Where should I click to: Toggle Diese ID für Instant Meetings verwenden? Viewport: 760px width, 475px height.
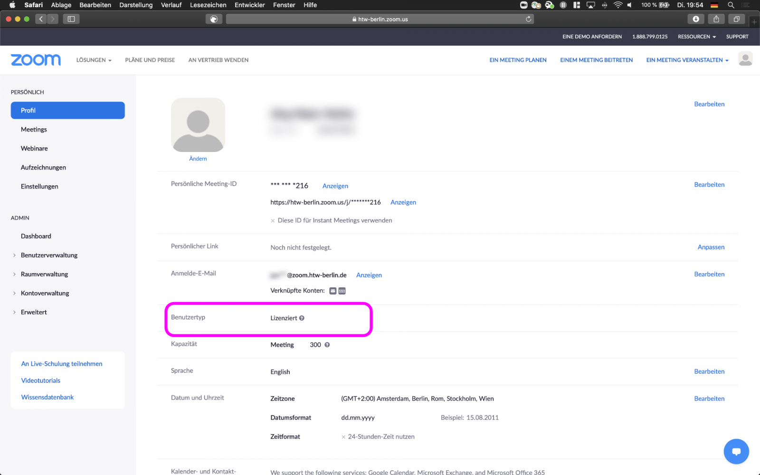[x=273, y=220]
